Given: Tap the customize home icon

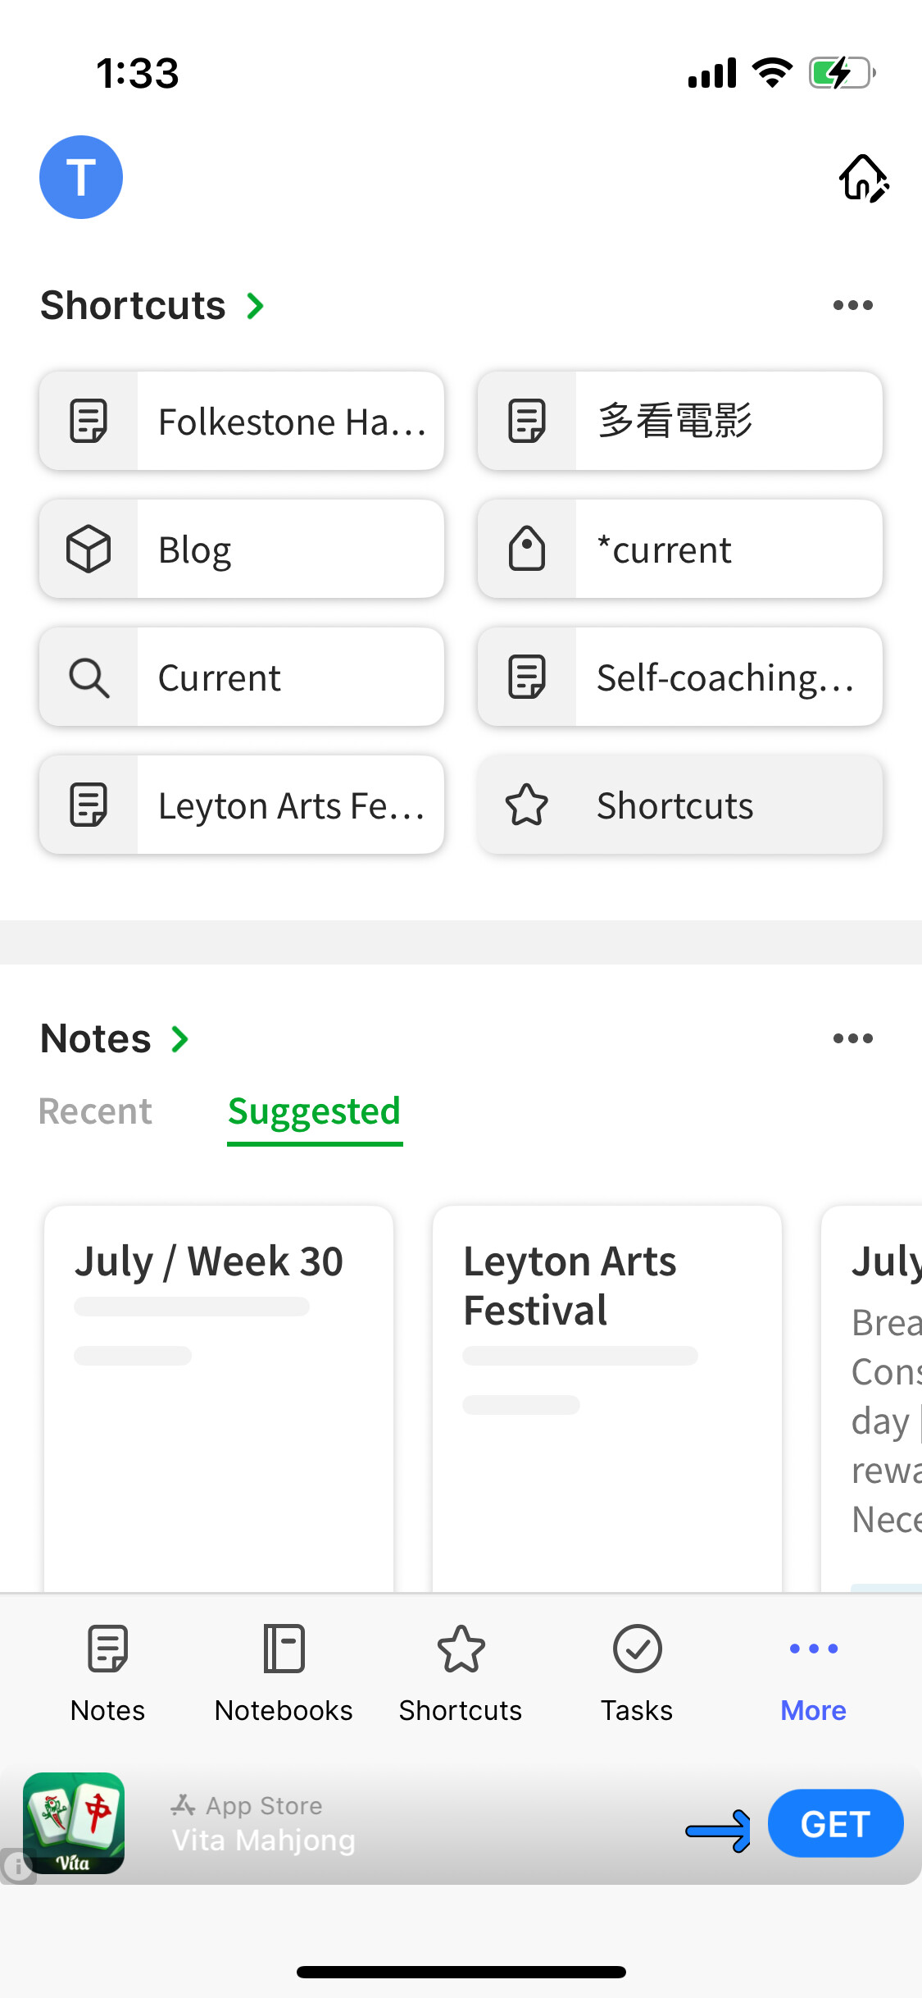Looking at the screenshot, I should pos(863,177).
